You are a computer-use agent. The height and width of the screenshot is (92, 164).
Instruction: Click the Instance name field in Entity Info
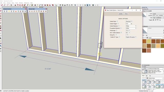tap(158, 16)
